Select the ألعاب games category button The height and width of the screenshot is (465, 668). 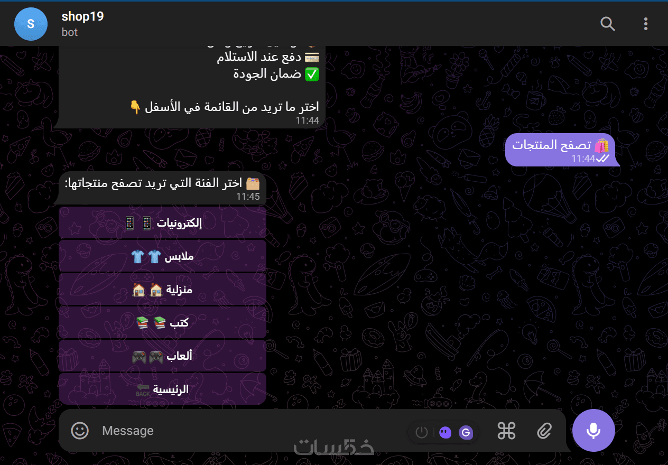(162, 356)
